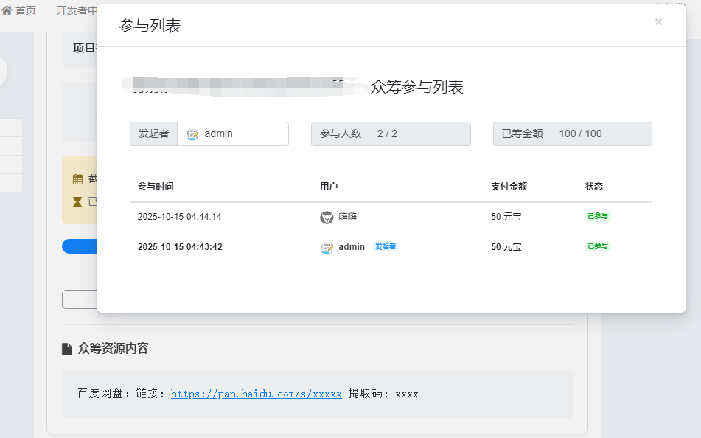
Task: Click the blue crowdfunding progress bar
Action: coord(80,246)
